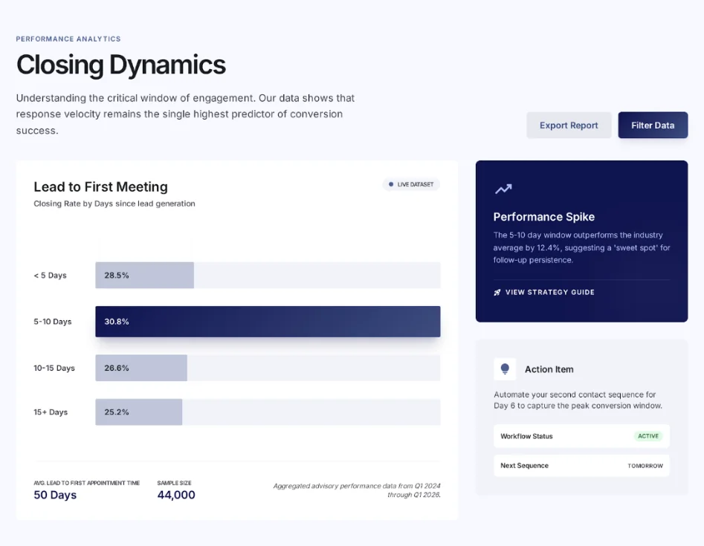Click the '50 Days' average value
The height and width of the screenshot is (546, 704).
(x=55, y=495)
